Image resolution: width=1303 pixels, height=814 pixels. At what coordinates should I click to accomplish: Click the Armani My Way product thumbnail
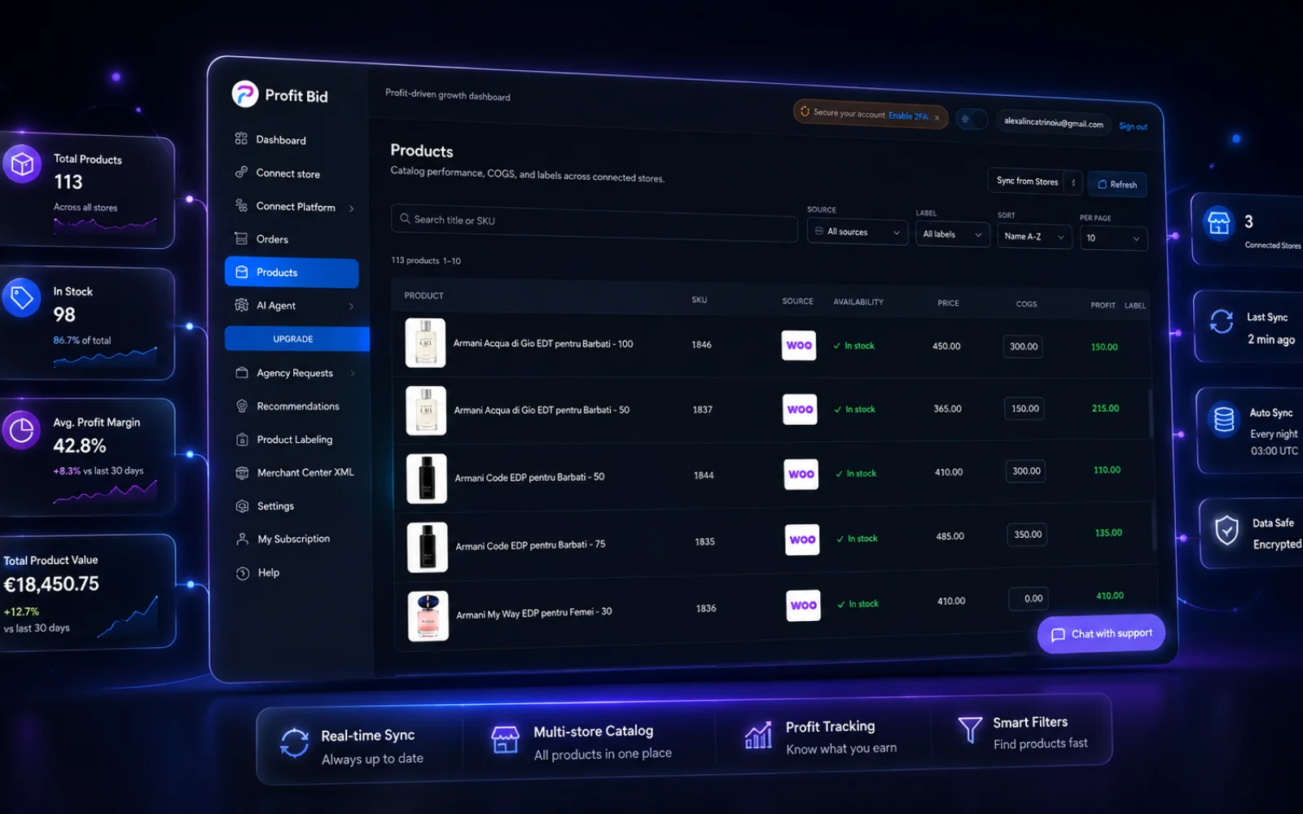(428, 616)
